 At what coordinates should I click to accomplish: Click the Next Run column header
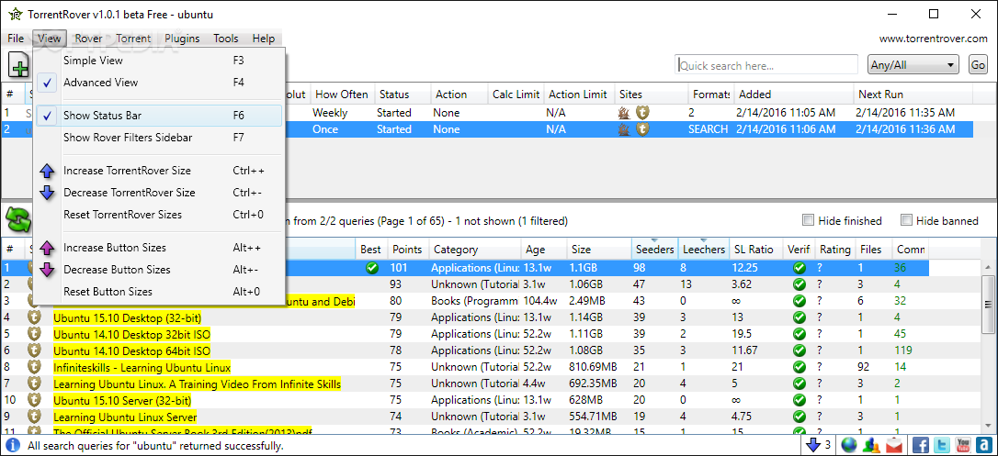click(913, 94)
